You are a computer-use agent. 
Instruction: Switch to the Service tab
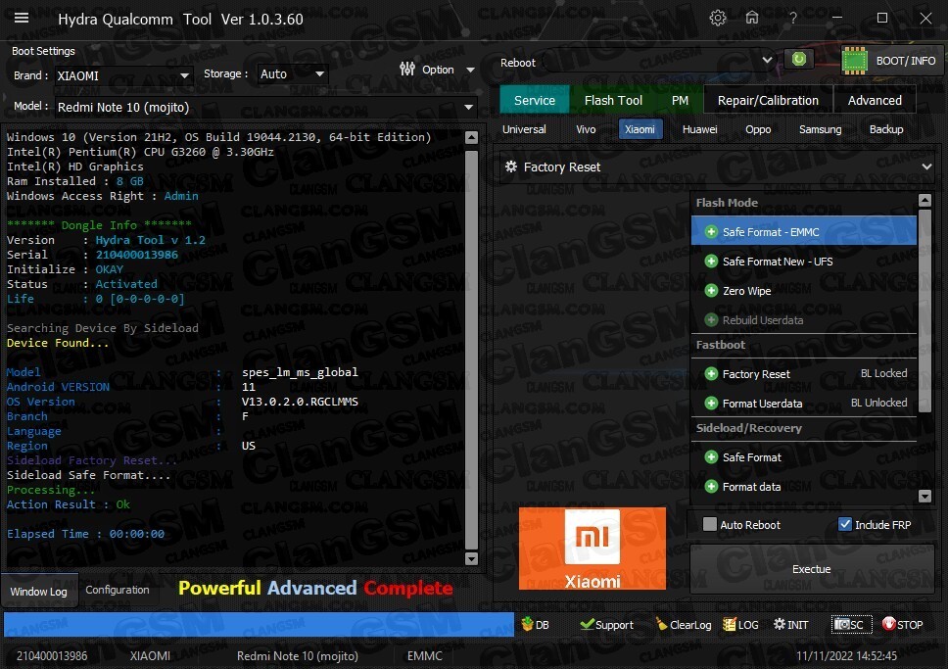535,101
